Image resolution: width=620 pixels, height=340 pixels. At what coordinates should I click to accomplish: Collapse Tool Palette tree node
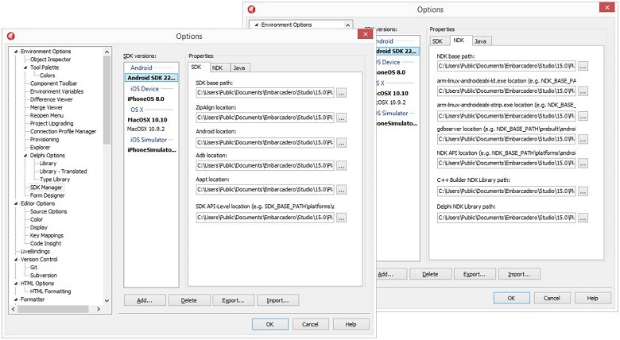(25, 68)
